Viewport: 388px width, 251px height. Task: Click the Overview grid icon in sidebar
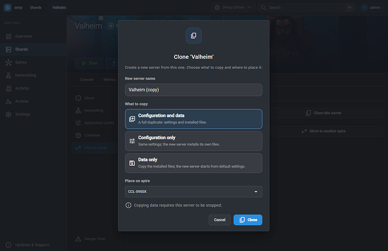(x=8, y=37)
